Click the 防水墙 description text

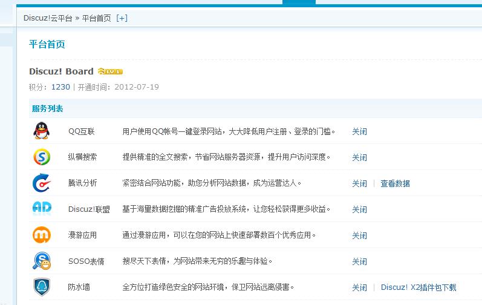tap(208, 287)
